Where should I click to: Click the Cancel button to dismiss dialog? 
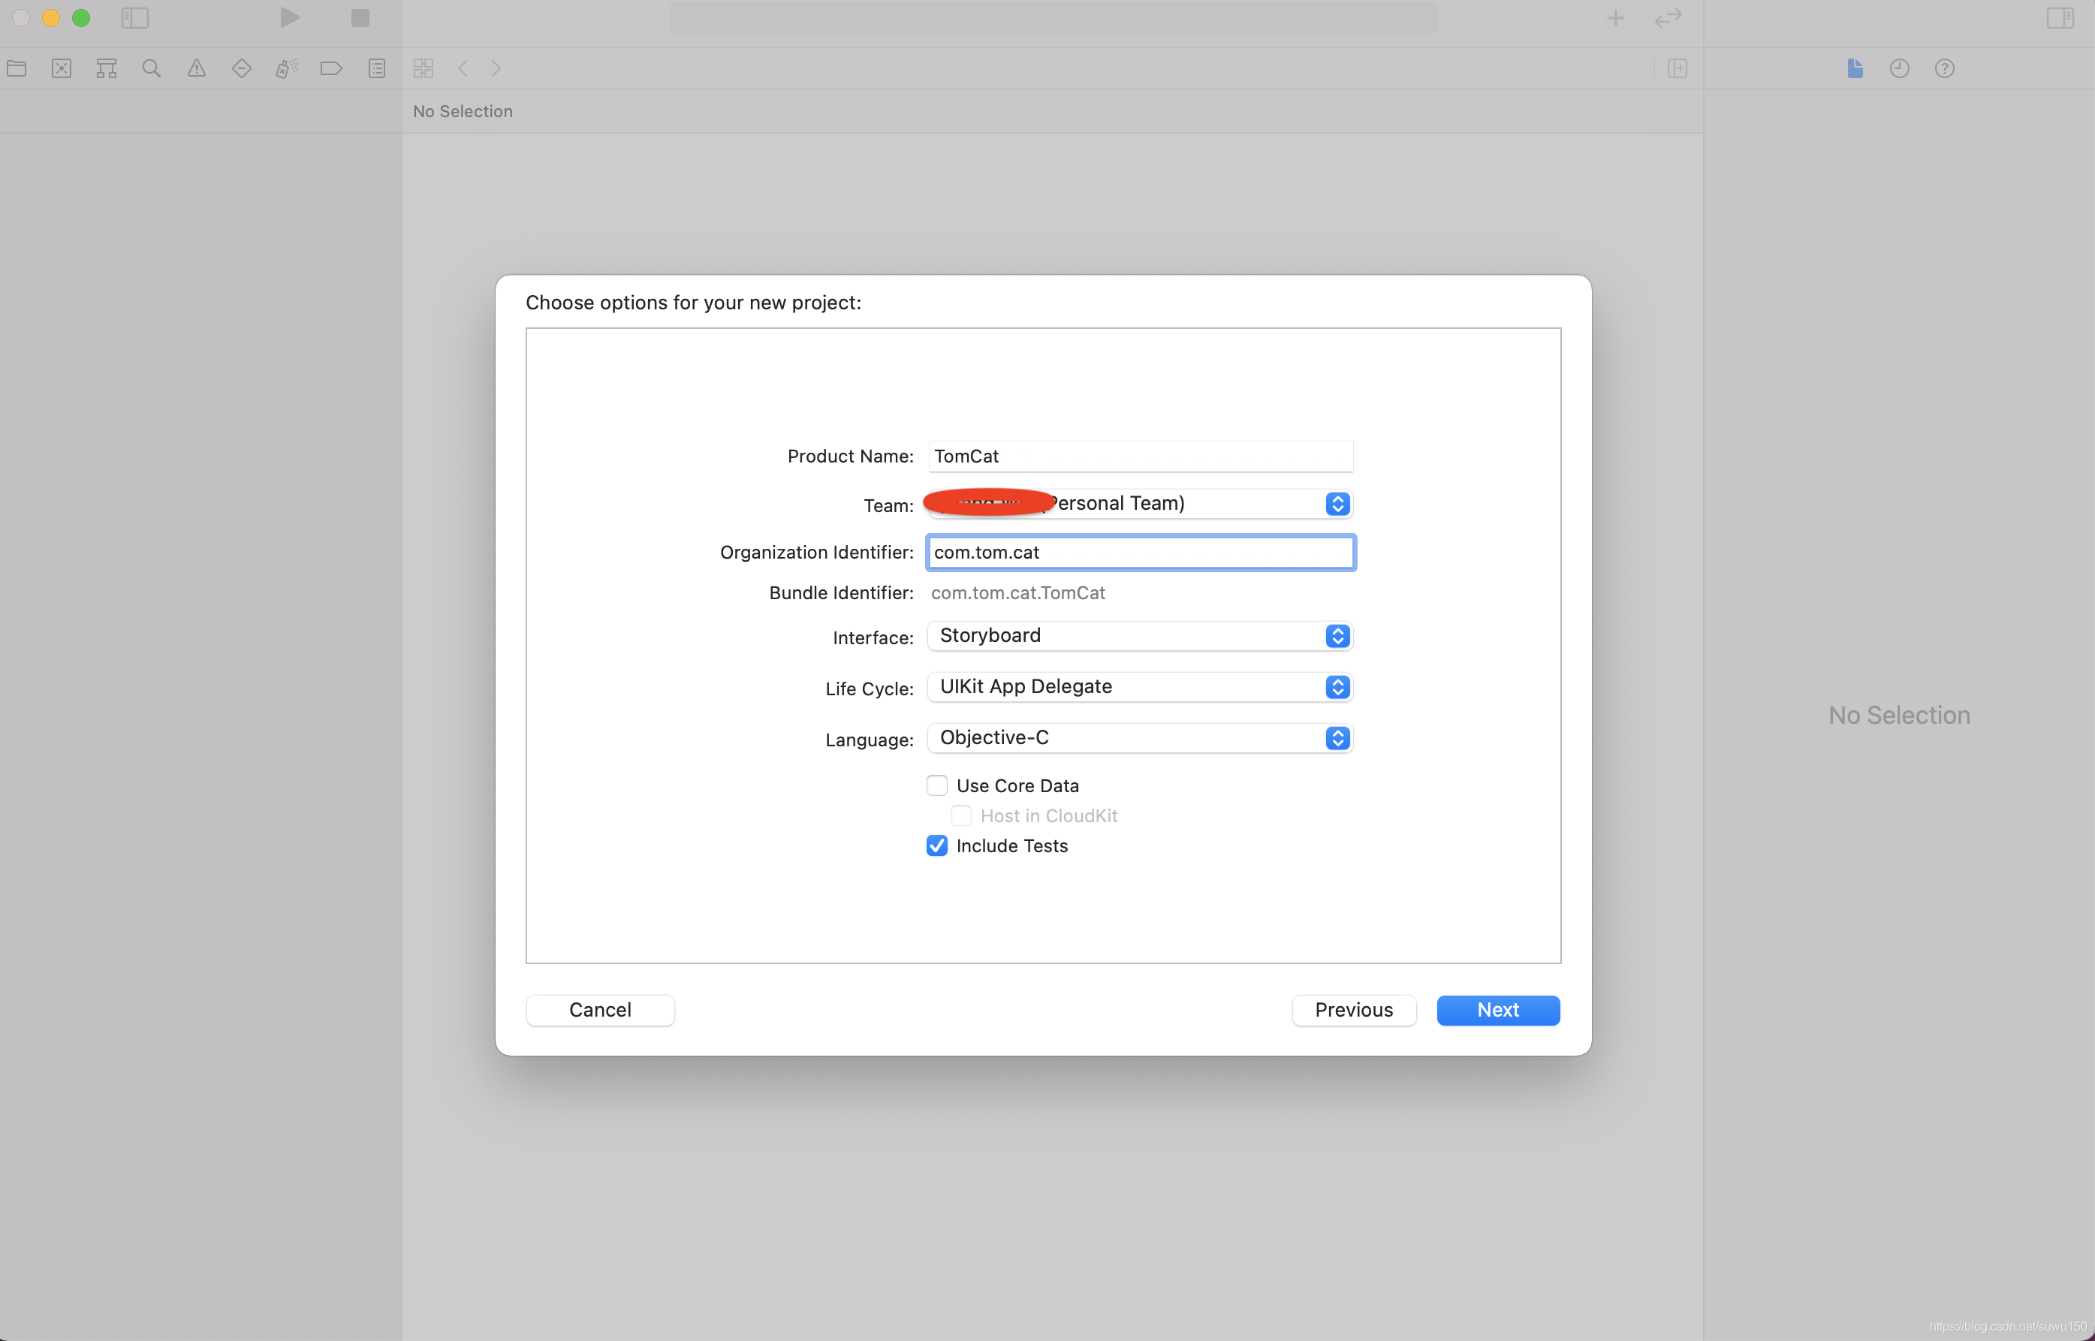pos(598,1010)
